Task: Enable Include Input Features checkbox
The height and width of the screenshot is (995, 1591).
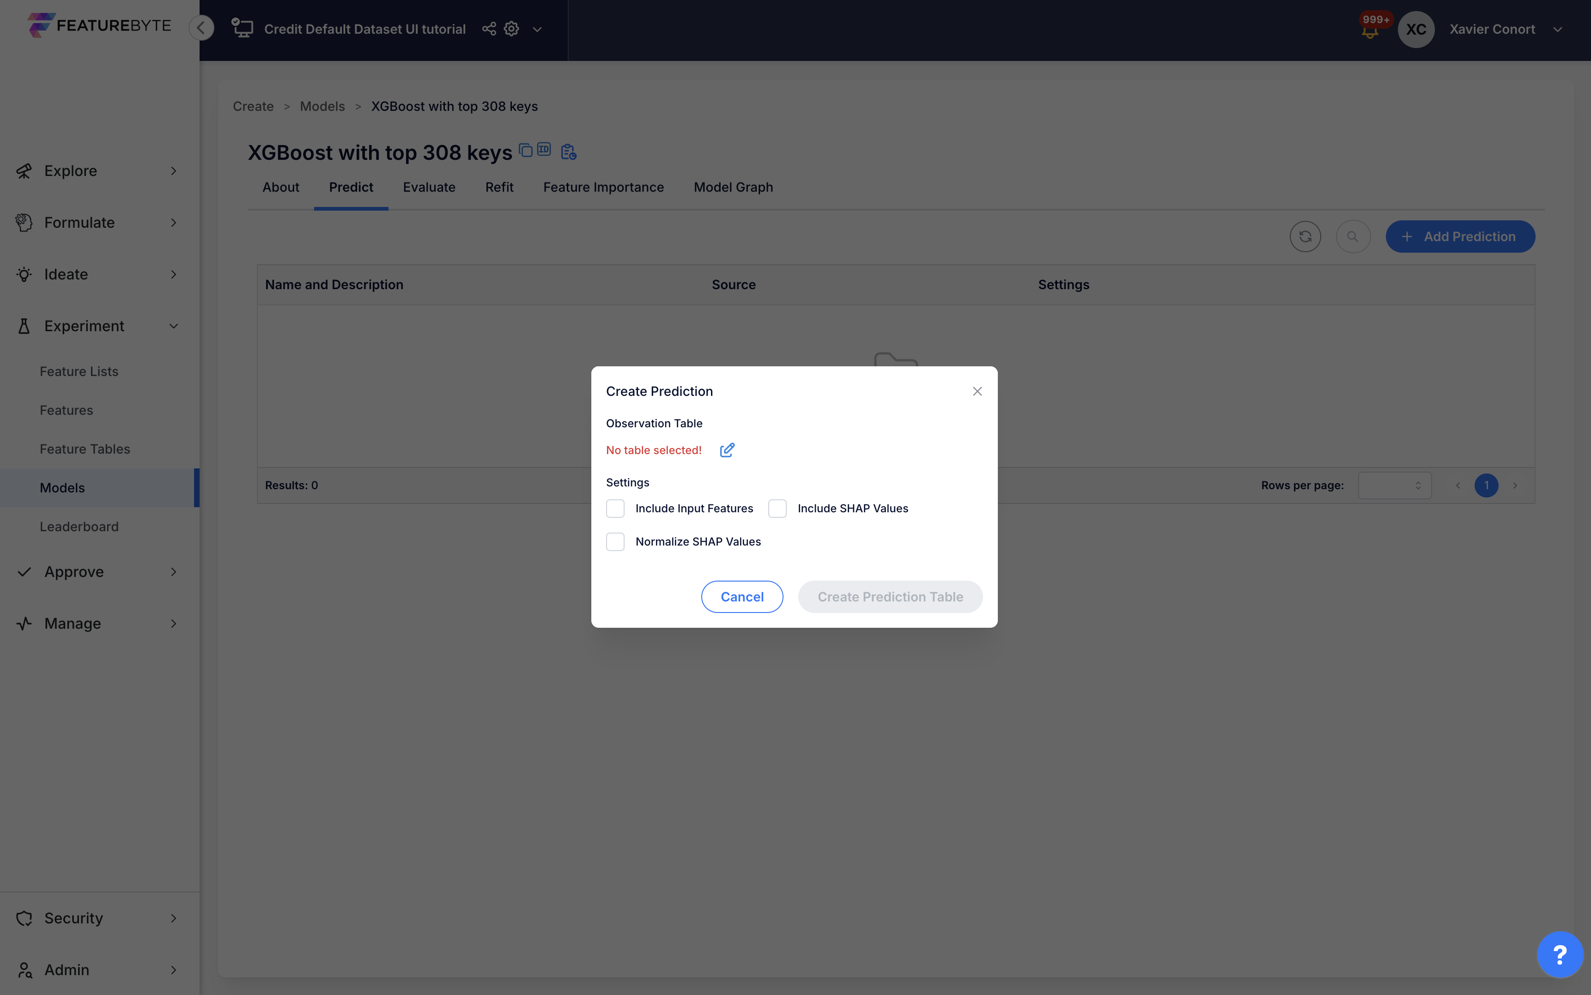Action: (x=615, y=509)
